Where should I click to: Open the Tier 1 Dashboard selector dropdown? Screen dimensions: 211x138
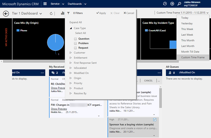(x=41, y=14)
